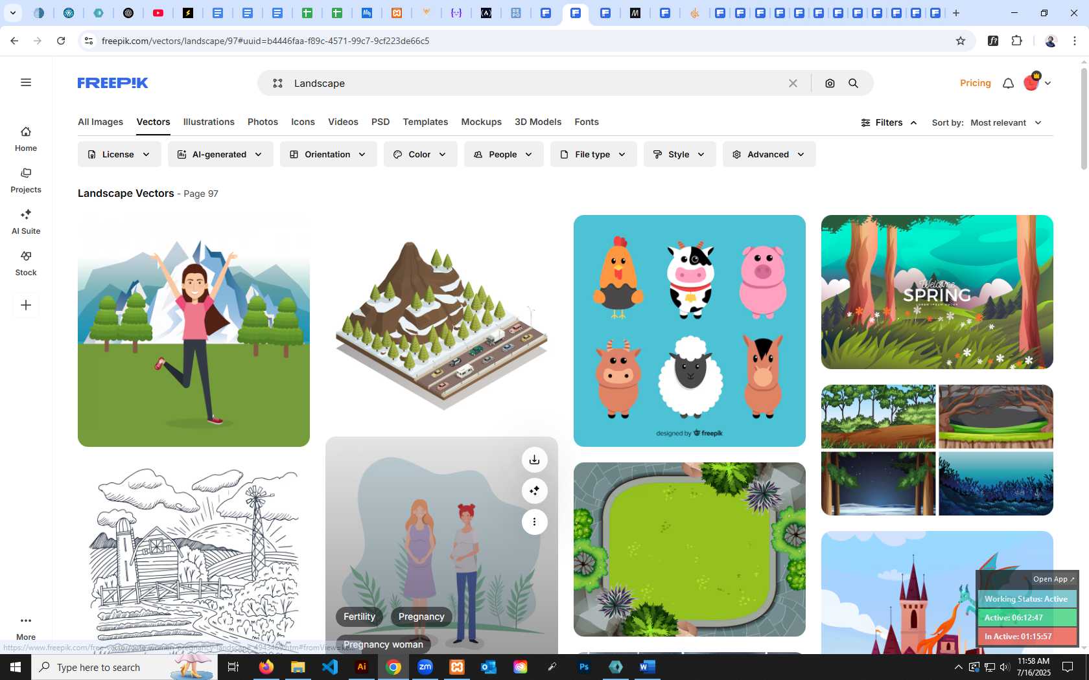Screen dimensions: 1089x680
Task: Click Open App in tracker widget
Action: [1053, 579]
